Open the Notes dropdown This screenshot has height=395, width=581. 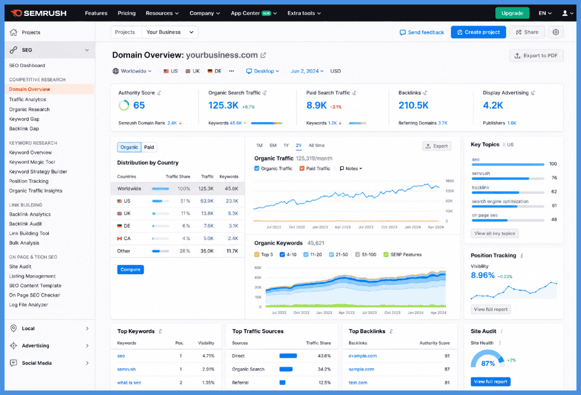click(351, 168)
